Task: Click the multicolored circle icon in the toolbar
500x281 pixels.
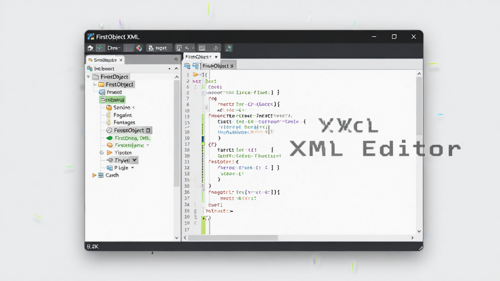Action: click(x=139, y=48)
